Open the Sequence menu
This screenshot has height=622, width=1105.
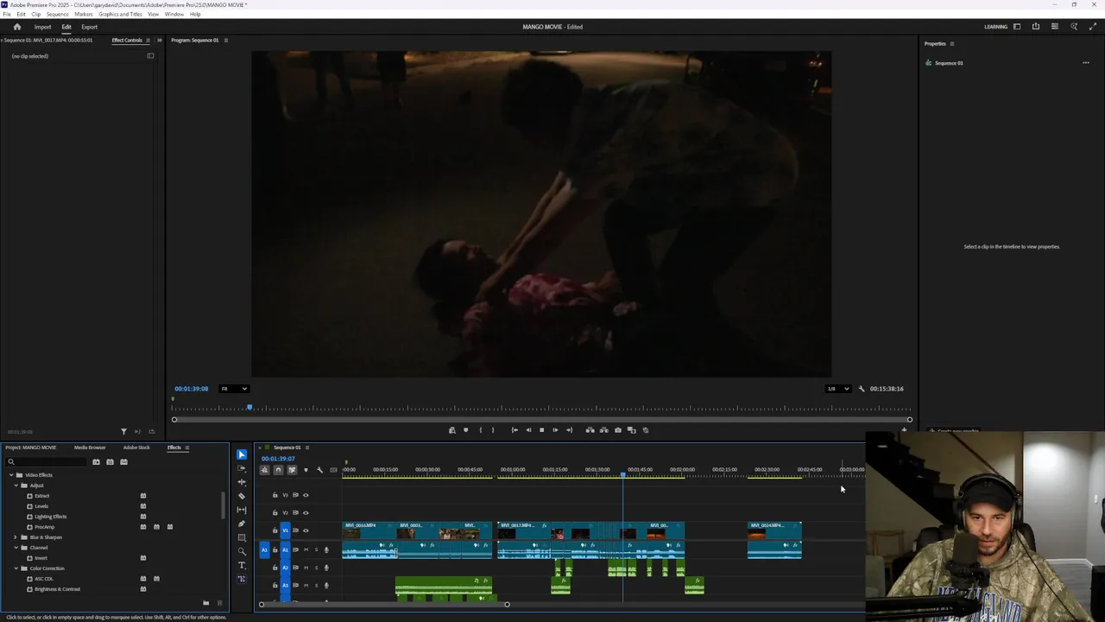click(57, 14)
